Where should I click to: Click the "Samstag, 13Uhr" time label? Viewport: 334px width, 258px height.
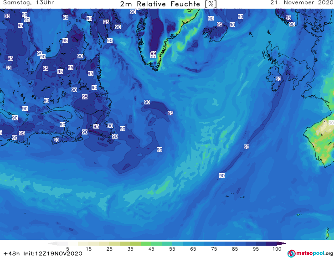pos(29,3)
